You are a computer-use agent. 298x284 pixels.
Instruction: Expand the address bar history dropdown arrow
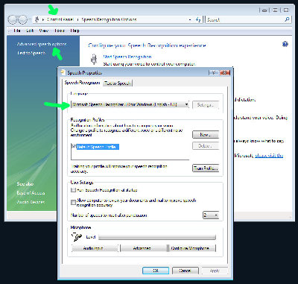click(190, 19)
